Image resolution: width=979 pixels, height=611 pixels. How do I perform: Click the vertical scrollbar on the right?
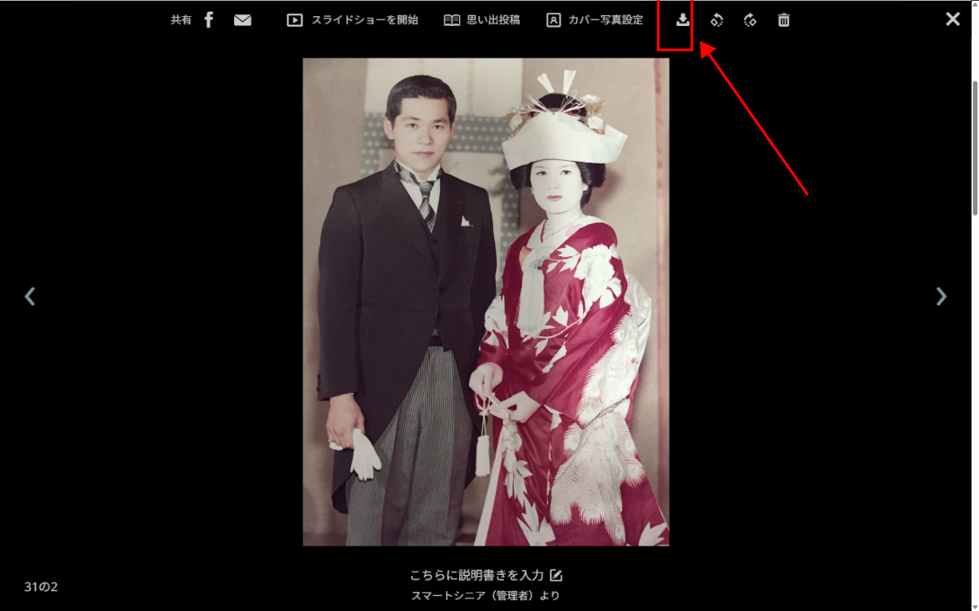[975, 148]
